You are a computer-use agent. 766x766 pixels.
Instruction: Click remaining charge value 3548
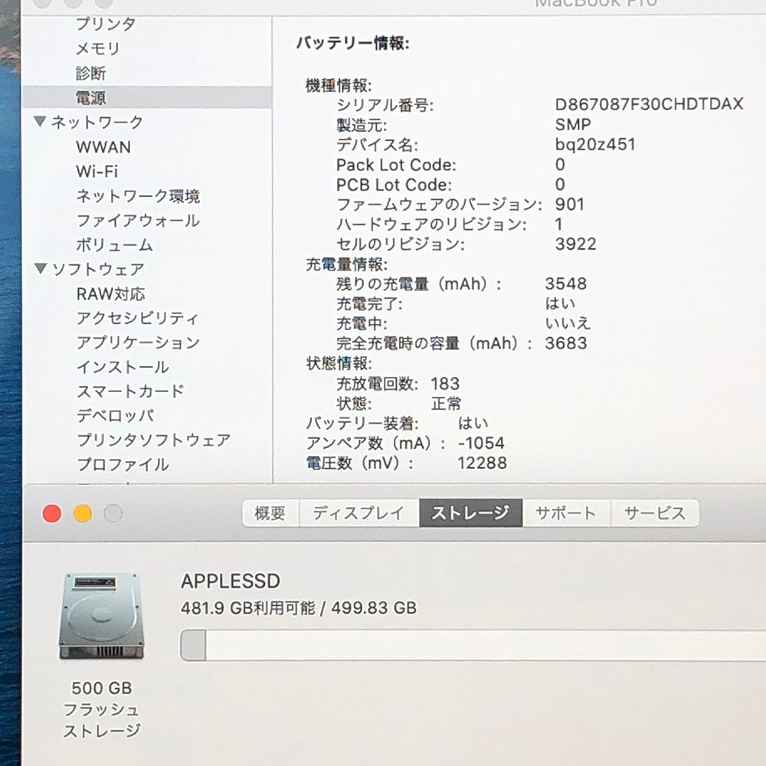pos(566,283)
